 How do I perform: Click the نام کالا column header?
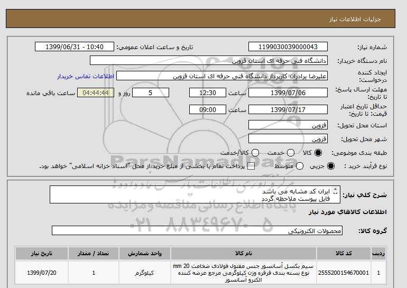tap(244, 253)
